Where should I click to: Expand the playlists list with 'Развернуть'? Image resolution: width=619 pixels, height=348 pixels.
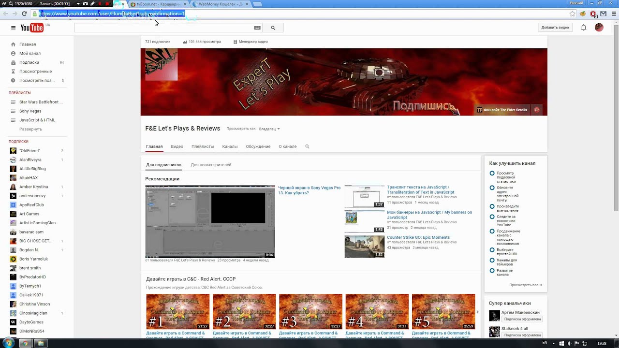[x=30, y=129]
